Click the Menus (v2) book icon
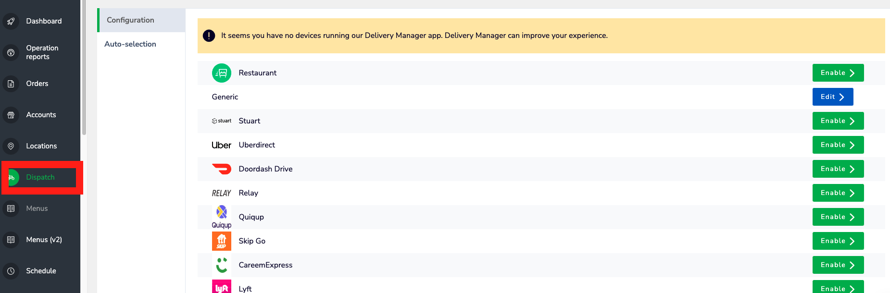890x293 pixels. (x=11, y=240)
